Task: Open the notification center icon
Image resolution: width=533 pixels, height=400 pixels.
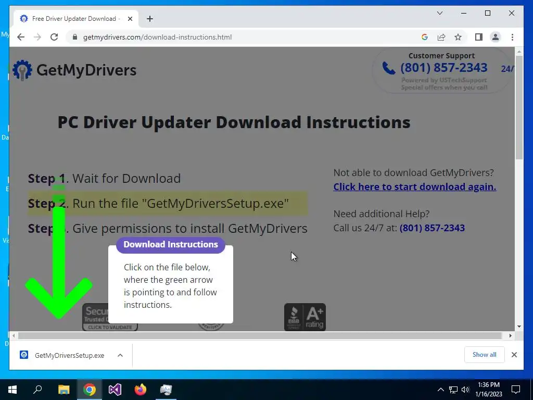Action: 516,390
